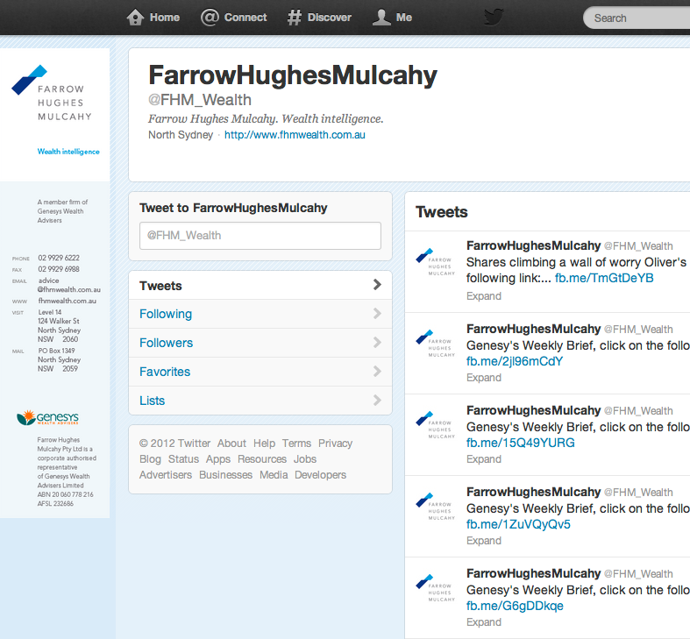
Task: Select Tweets in profile navigation
Action: 260,285
